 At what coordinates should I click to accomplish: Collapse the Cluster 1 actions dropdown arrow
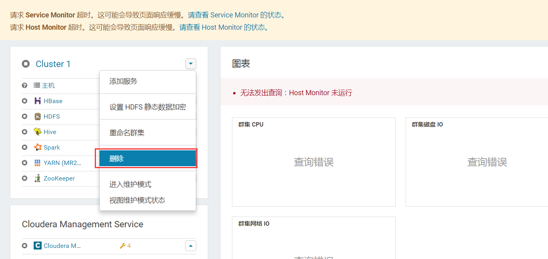point(191,64)
